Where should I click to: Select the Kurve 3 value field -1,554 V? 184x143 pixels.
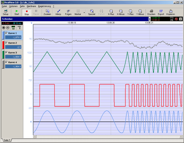13,57
